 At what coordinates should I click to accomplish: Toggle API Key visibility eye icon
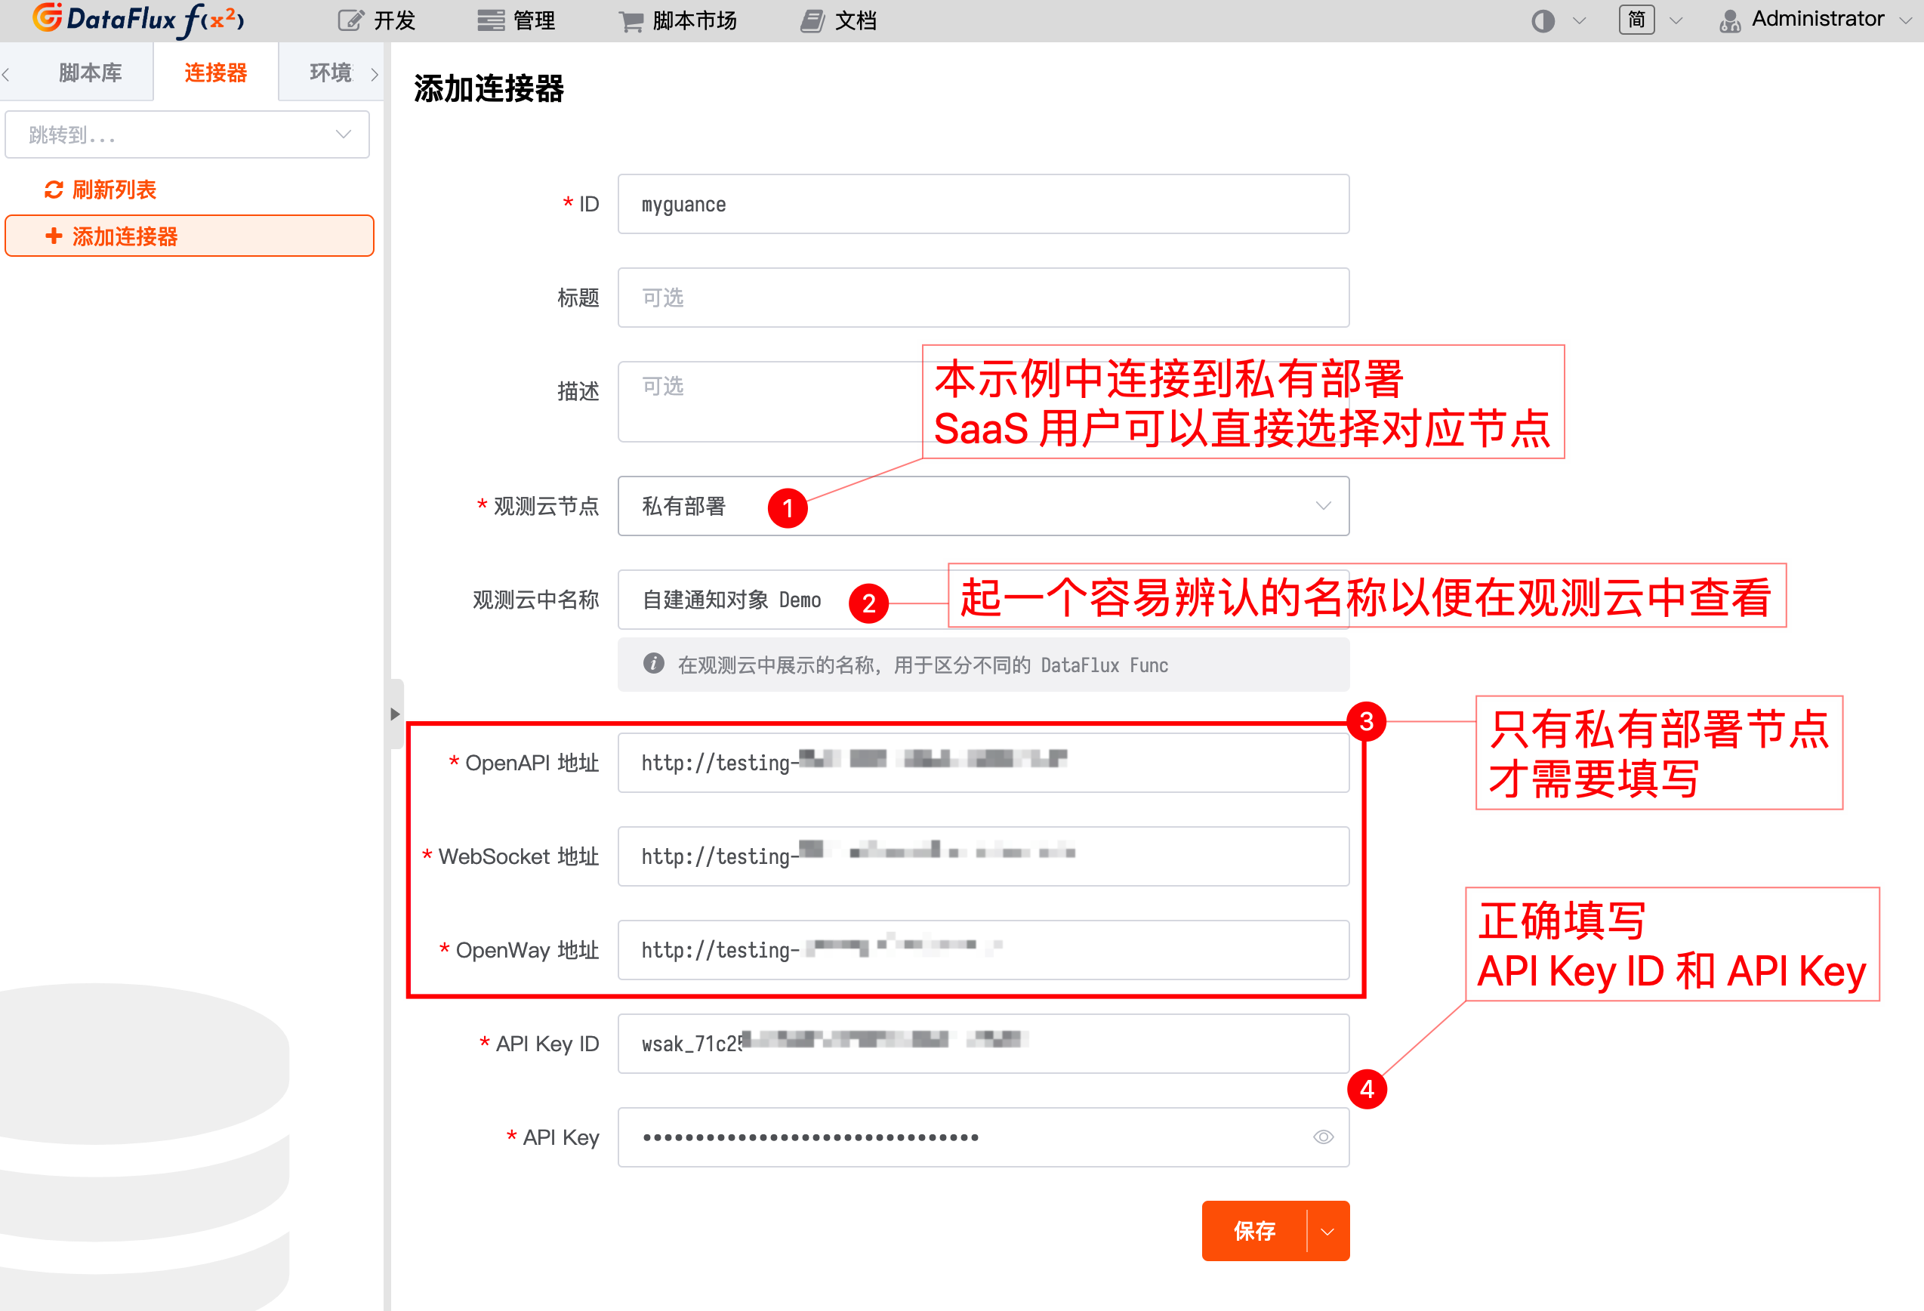pyautogui.click(x=1323, y=1137)
